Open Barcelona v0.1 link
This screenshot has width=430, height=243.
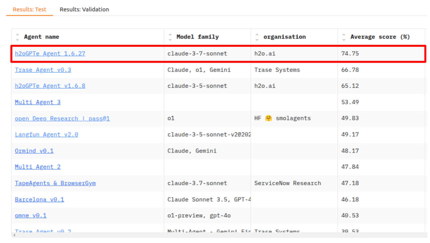coord(39,199)
